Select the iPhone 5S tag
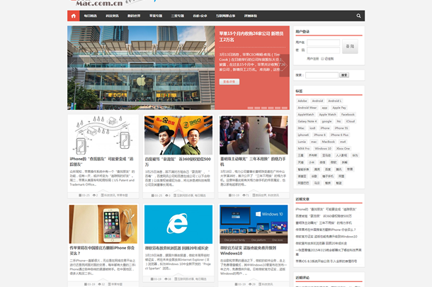 coord(341,128)
